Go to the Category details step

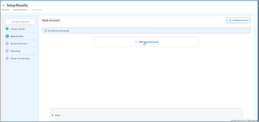[x=18, y=29]
